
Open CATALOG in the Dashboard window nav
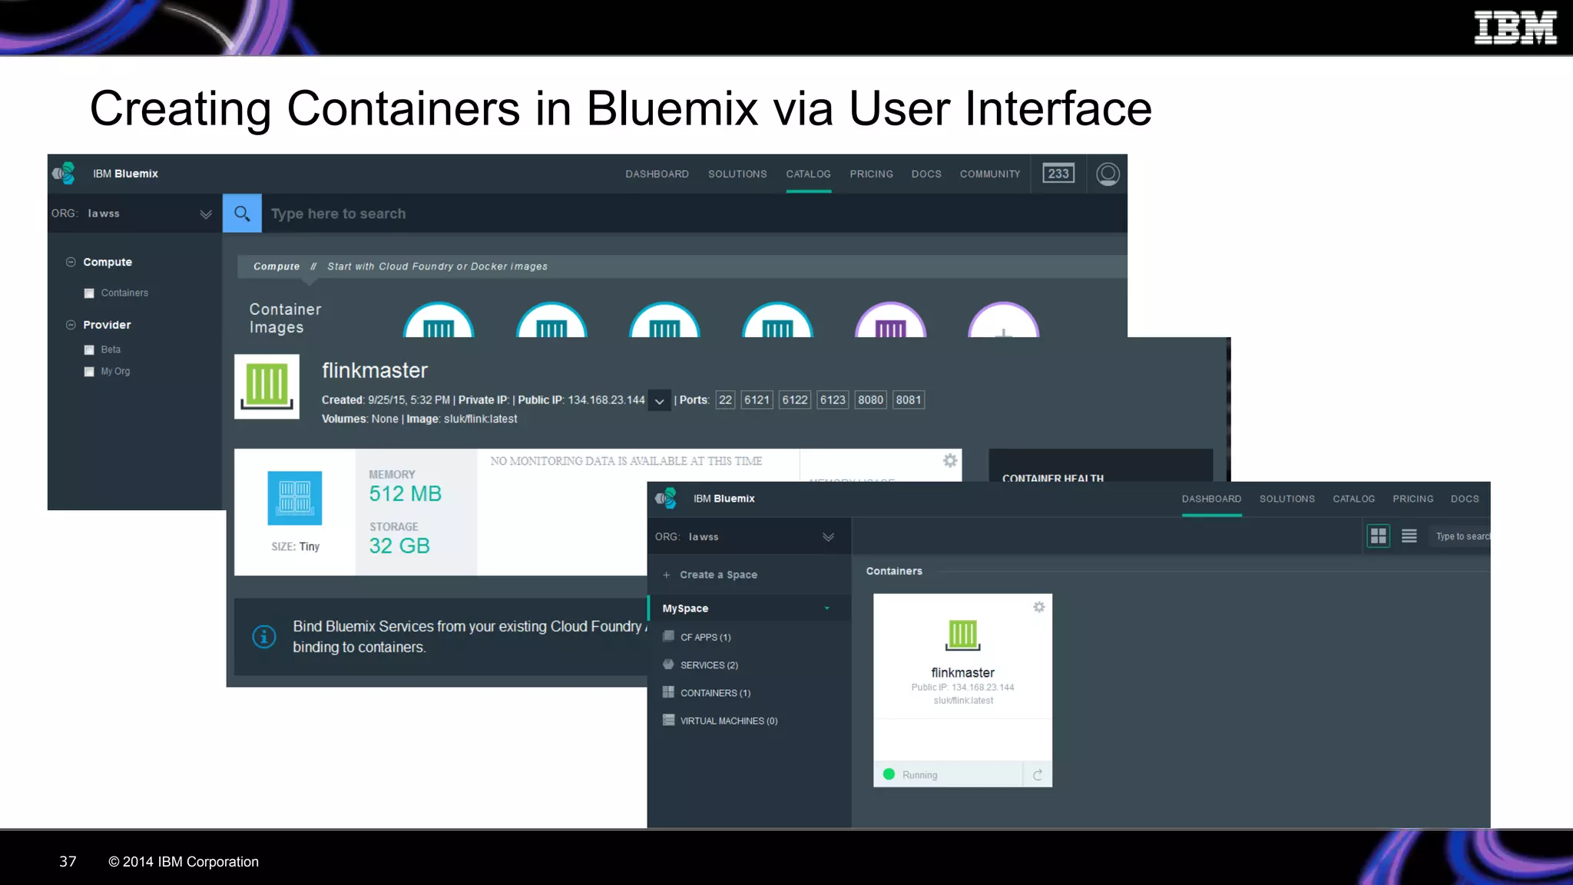[1354, 499]
